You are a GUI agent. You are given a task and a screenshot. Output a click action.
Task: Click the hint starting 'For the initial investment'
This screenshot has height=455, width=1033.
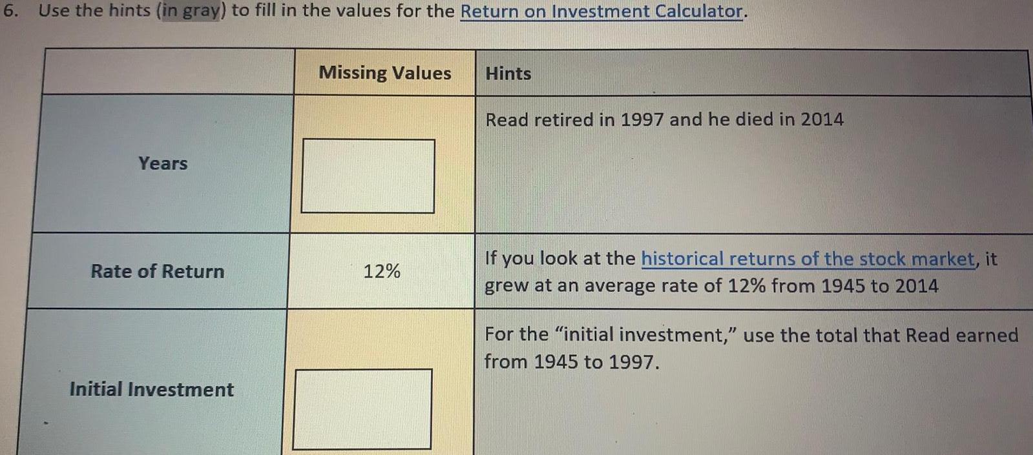[x=751, y=348]
